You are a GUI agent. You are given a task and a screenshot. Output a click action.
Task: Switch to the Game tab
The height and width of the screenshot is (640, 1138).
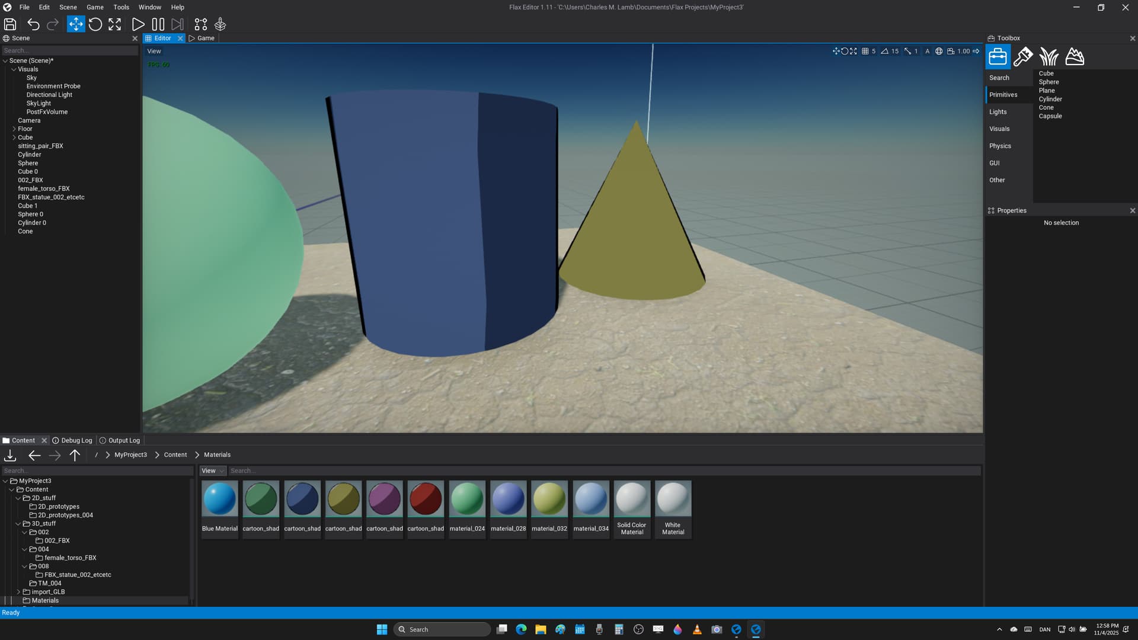click(202, 38)
